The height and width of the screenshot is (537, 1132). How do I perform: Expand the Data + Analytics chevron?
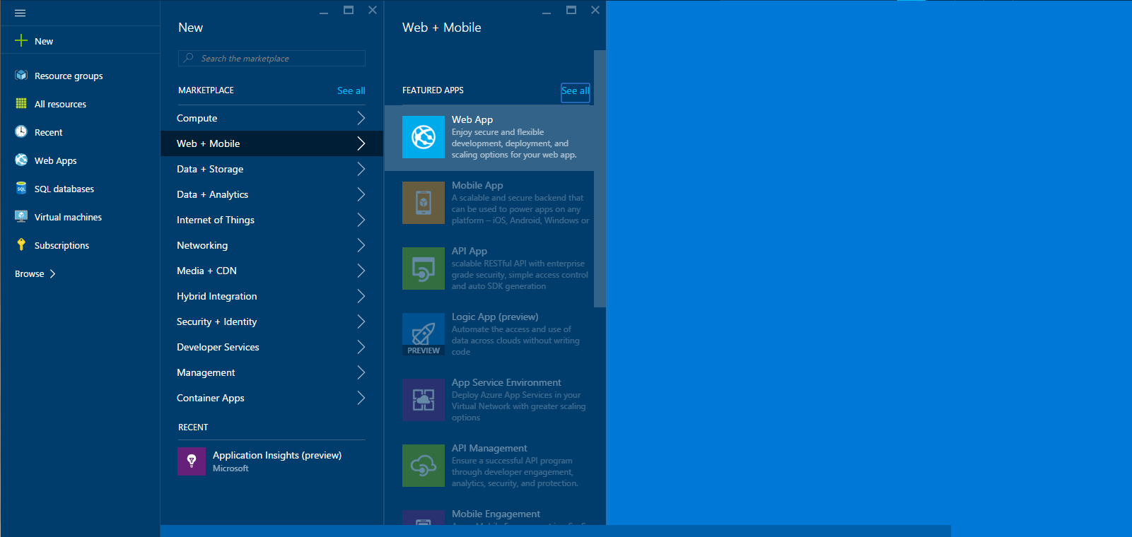(361, 194)
